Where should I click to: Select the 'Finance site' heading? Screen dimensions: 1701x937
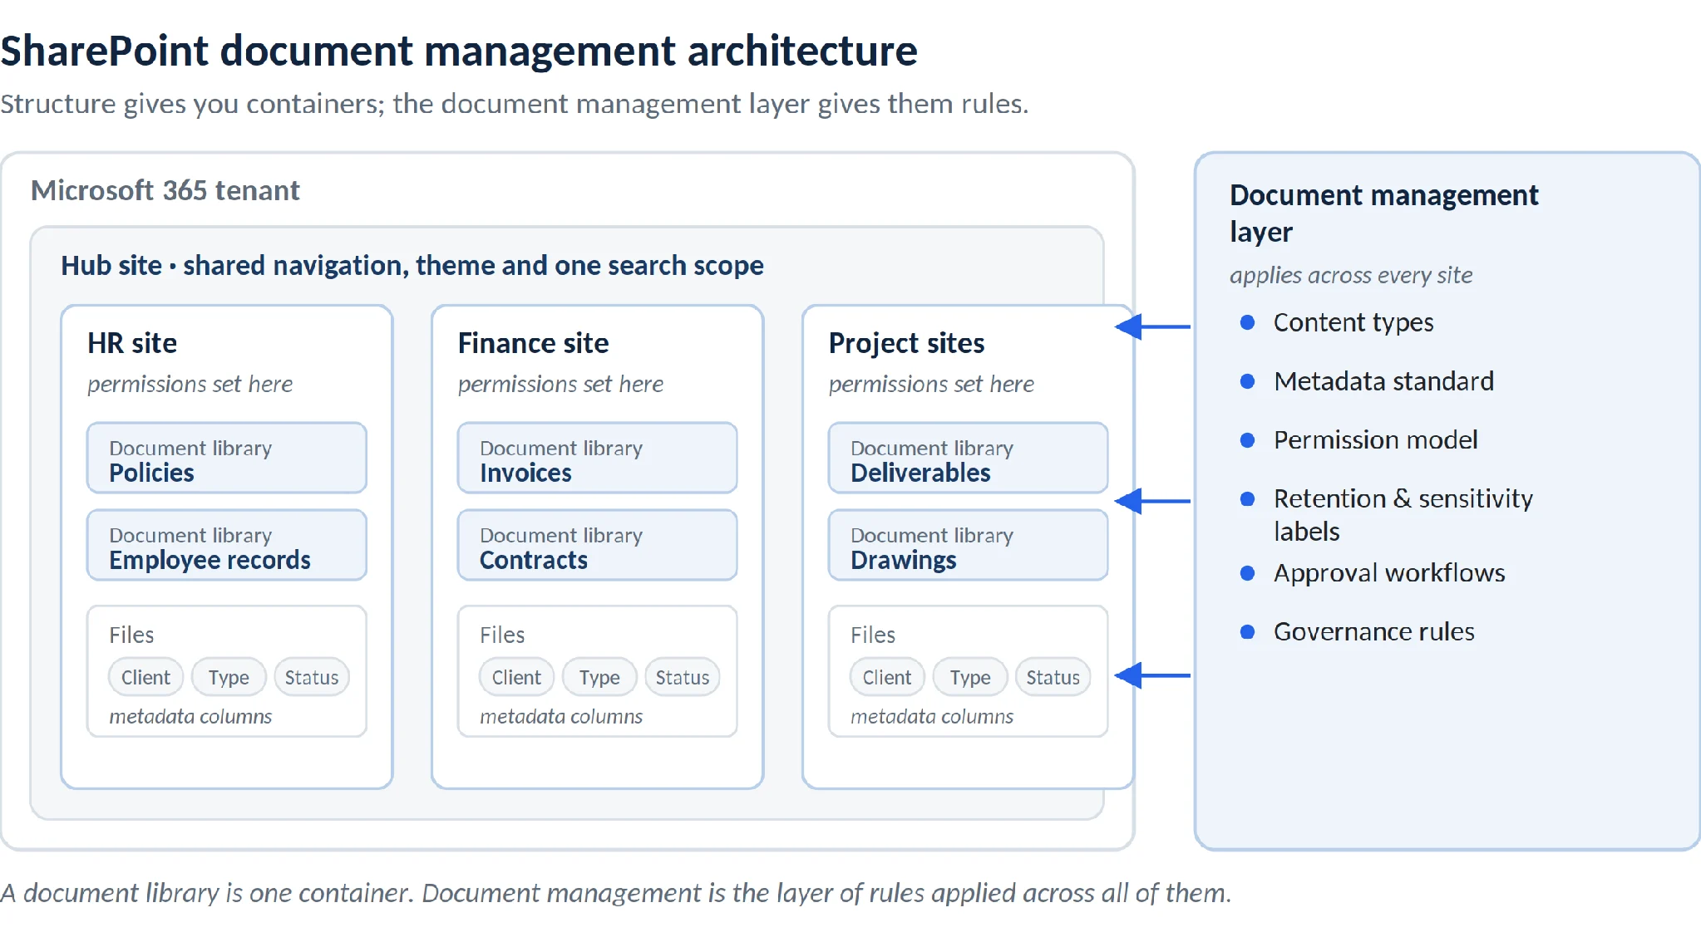(x=533, y=343)
